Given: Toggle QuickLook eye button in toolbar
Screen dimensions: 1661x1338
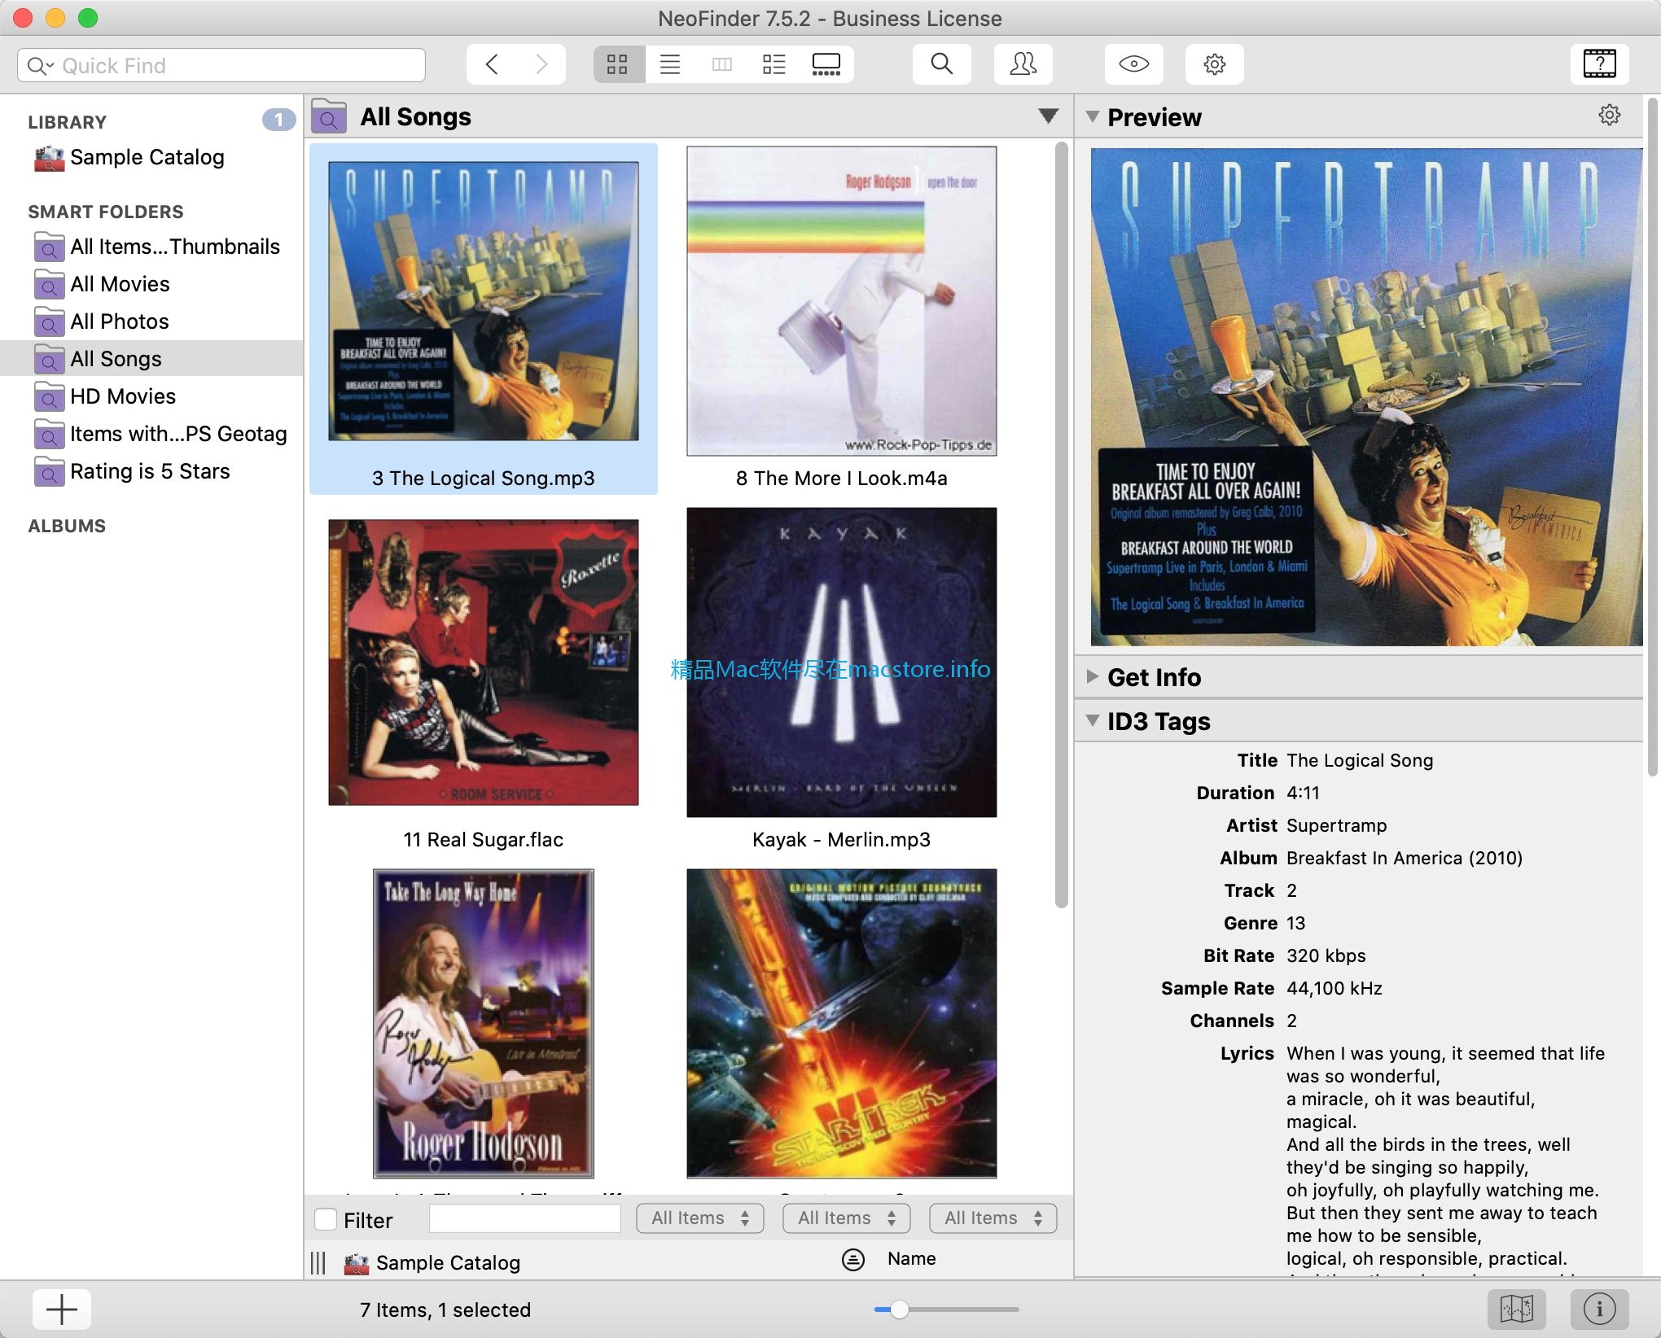Looking at the screenshot, I should [x=1133, y=64].
